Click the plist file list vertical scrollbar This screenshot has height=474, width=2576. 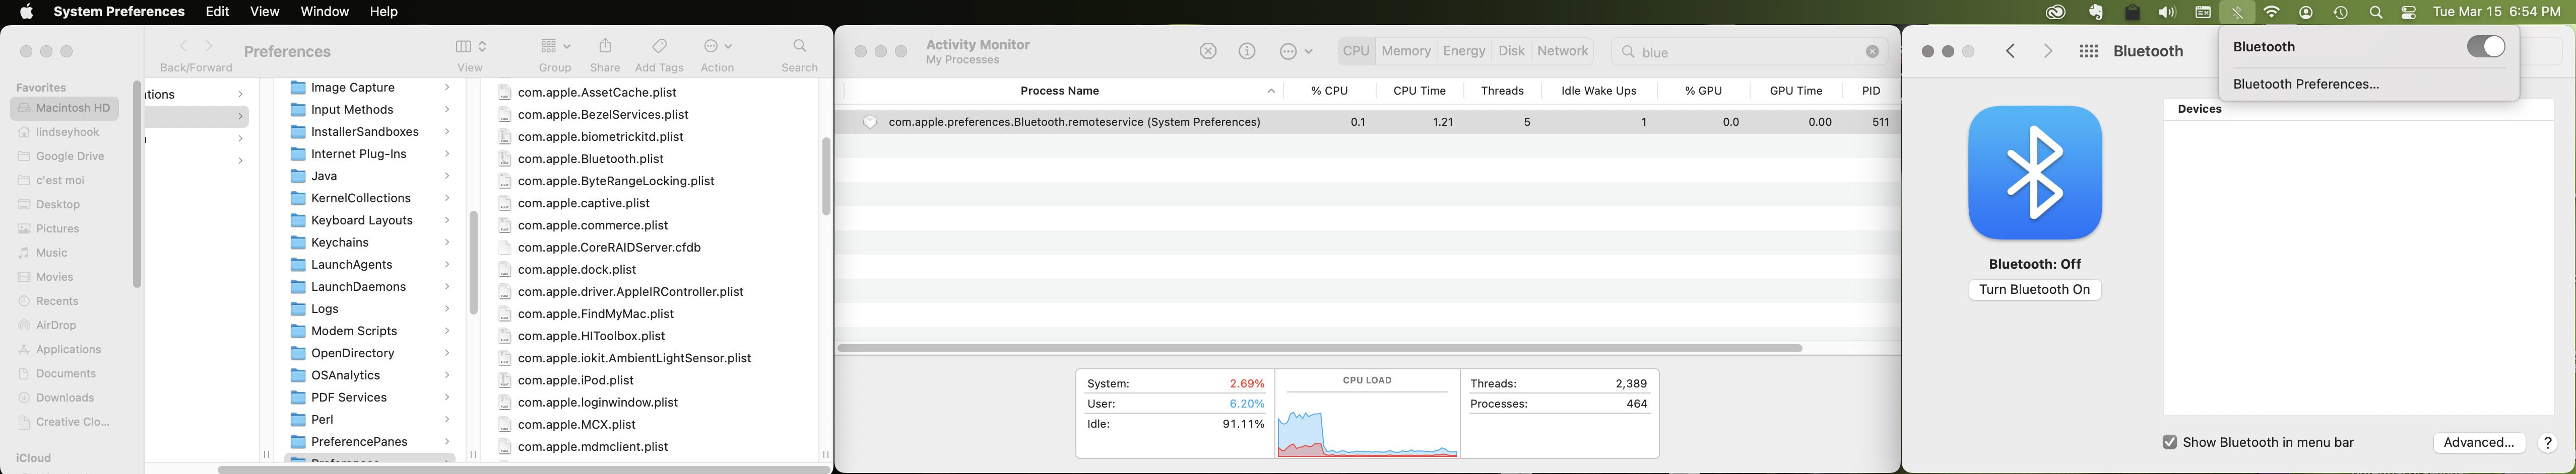click(826, 176)
